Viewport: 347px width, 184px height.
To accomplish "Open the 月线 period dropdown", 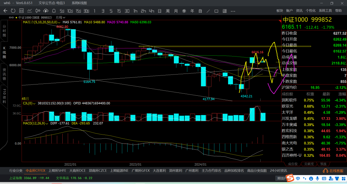I will click(60, 17).
